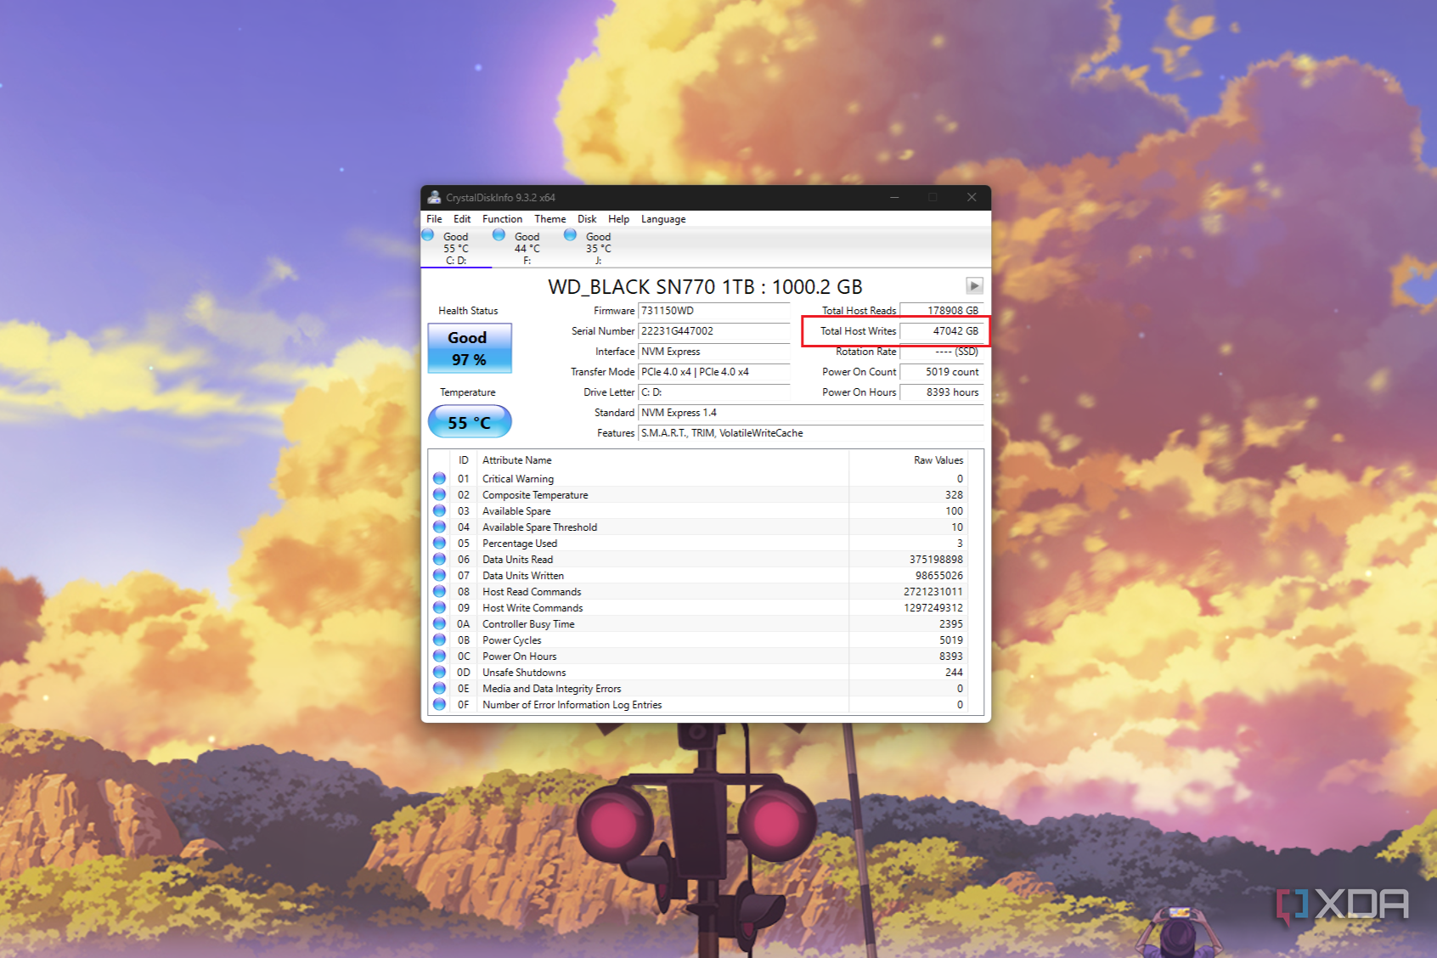This screenshot has height=958, width=1437.
Task: Click the Interface field NVM Express
Action: [714, 352]
